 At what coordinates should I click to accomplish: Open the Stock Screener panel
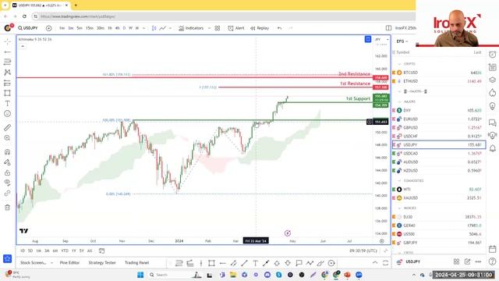(x=33, y=263)
